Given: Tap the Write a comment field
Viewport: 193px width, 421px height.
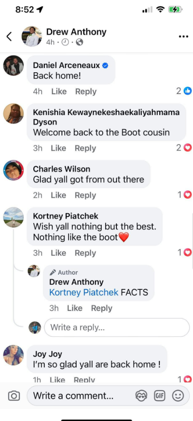Looking at the screenshot, I should coord(108,396).
